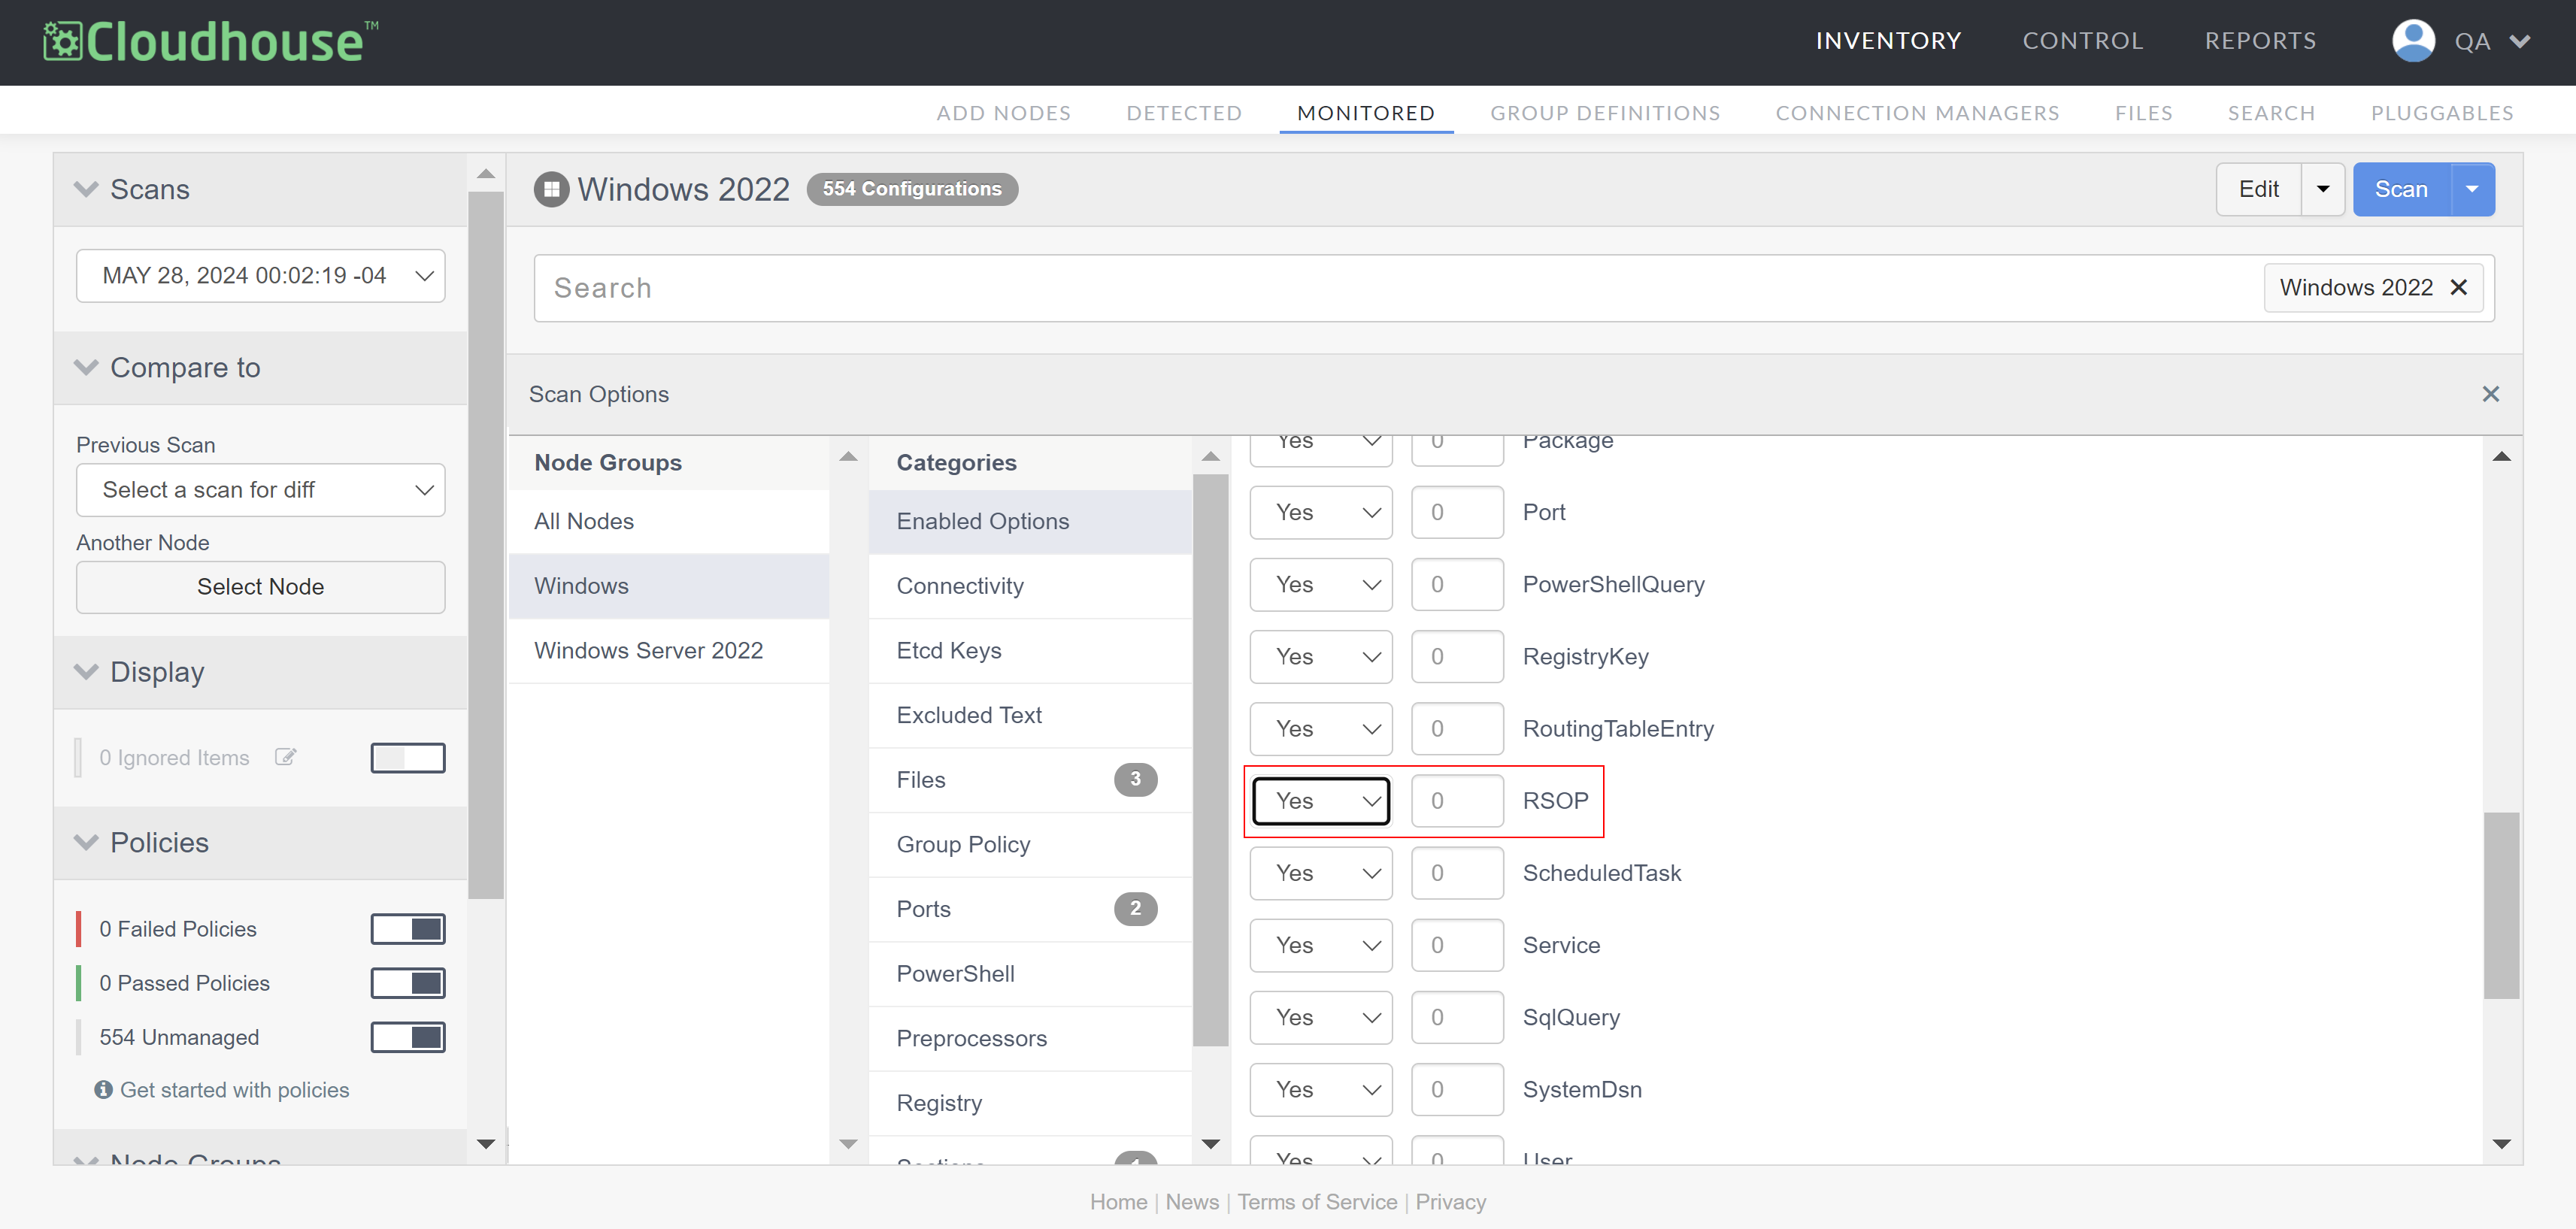The height and width of the screenshot is (1229, 2576).
Task: Toggle the Unmanaged policies switch
Action: click(408, 1037)
